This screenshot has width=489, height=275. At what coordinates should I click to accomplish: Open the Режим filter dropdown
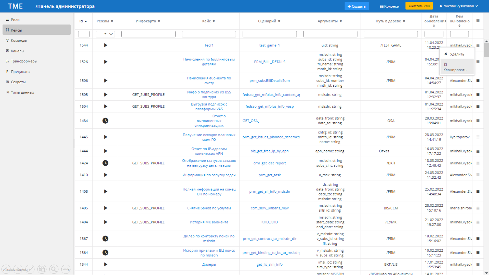pos(105,34)
